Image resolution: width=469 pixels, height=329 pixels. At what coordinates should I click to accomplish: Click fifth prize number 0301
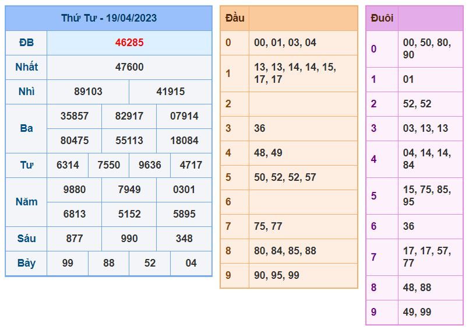[184, 190]
